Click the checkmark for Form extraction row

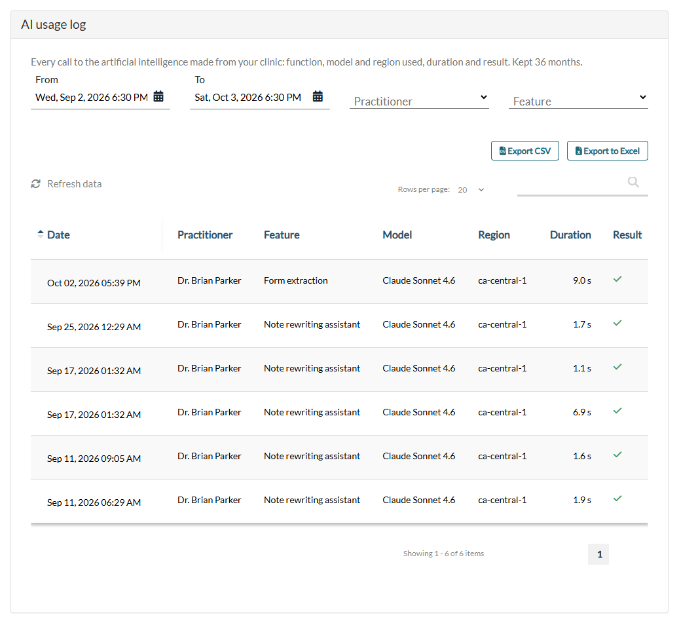tap(617, 279)
